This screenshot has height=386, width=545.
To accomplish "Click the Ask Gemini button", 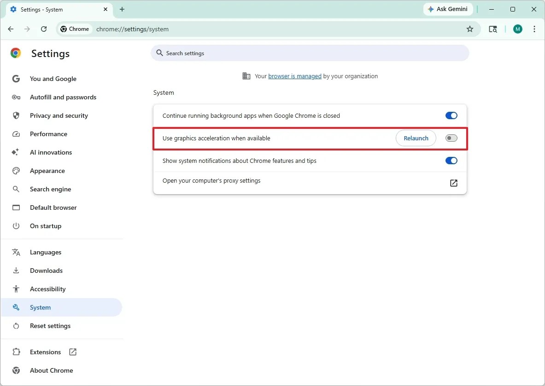I will 448,9.
